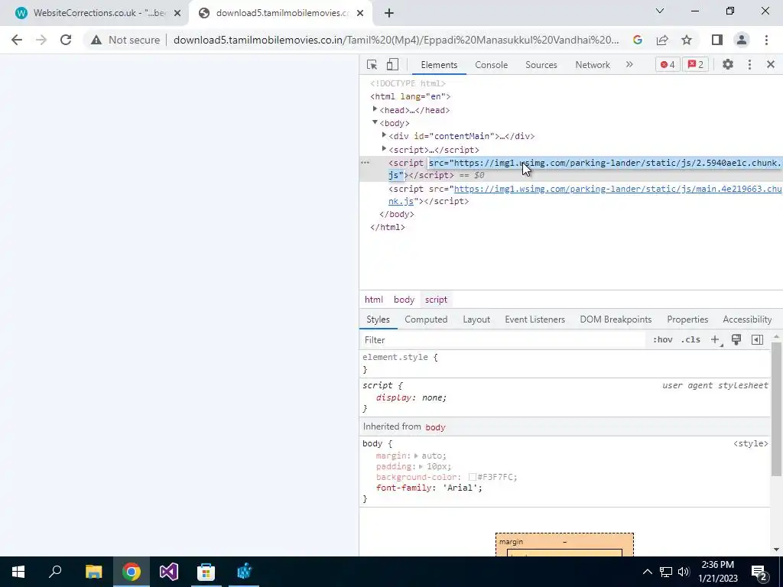Open the Computed styles tab
783x587 pixels.
click(426, 319)
